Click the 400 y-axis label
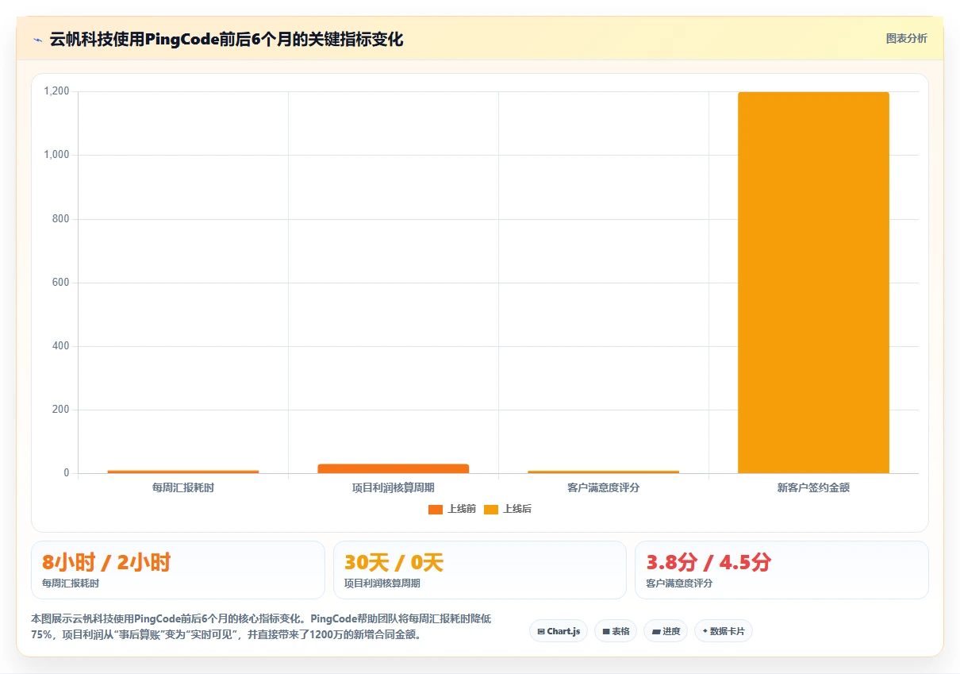960x674 pixels. [62, 346]
